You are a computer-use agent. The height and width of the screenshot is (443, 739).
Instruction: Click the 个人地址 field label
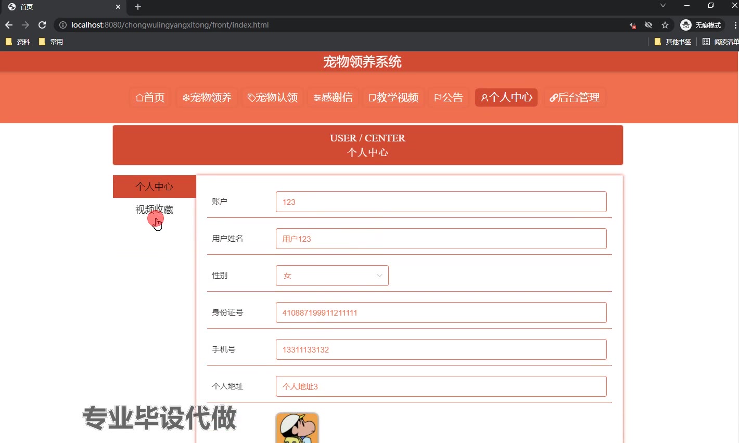point(227,386)
